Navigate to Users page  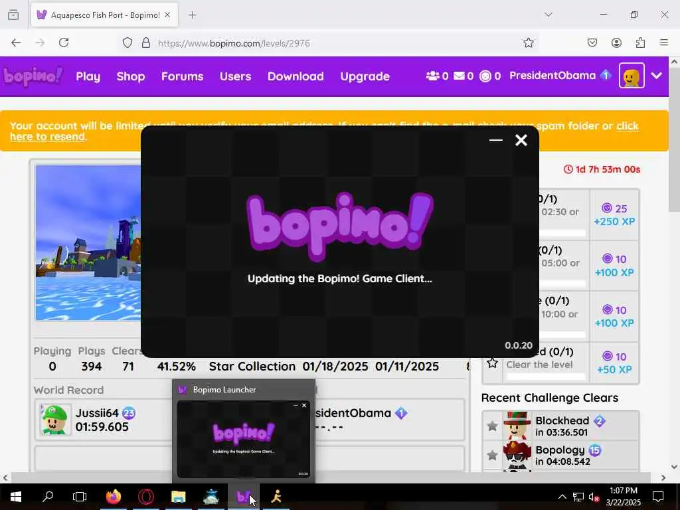236,76
